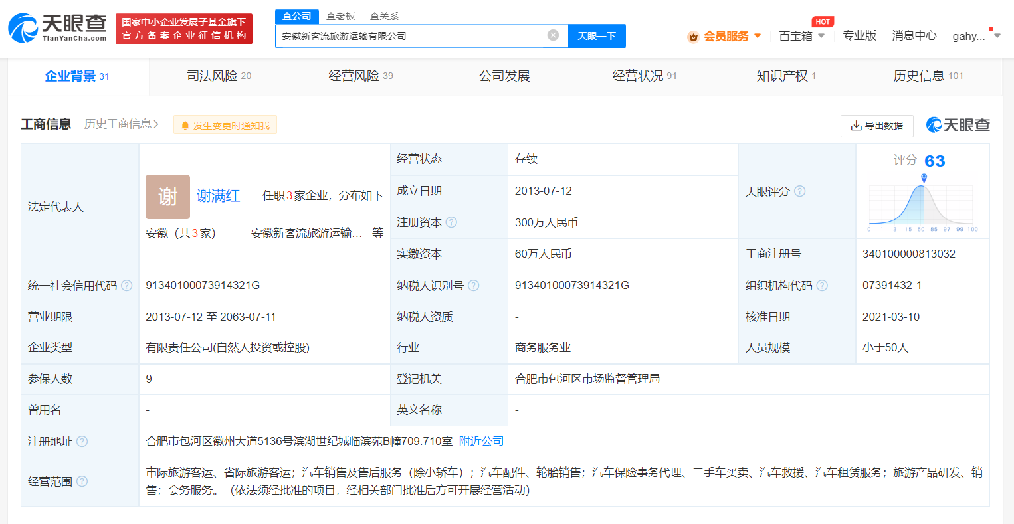
Task: Clear the search box with the X icon
Action: coord(553,35)
